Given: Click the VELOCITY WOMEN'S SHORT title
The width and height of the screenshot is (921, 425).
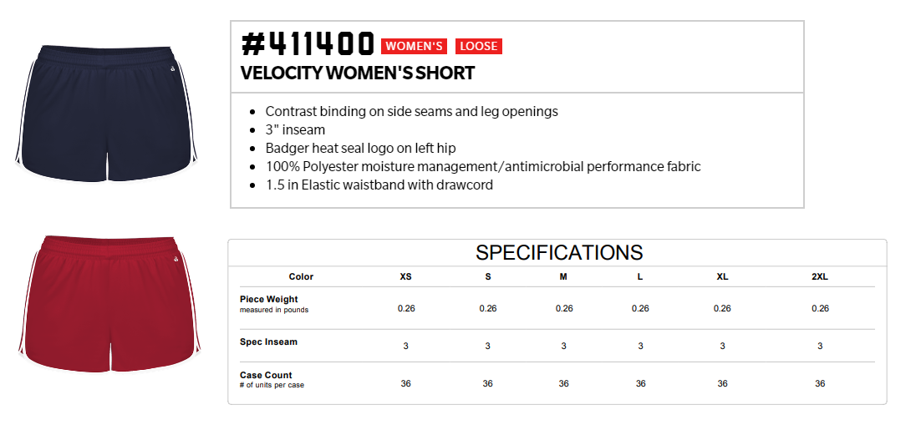Looking at the screenshot, I should pyautogui.click(x=358, y=73).
